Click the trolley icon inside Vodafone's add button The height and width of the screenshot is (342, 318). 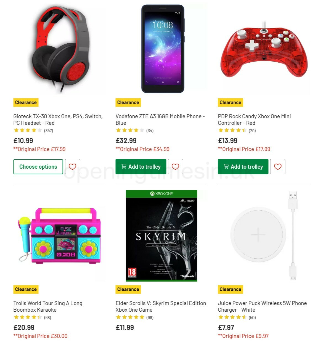(x=124, y=166)
